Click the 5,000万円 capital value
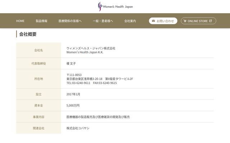This screenshot has height=143, width=230. [x=73, y=105]
